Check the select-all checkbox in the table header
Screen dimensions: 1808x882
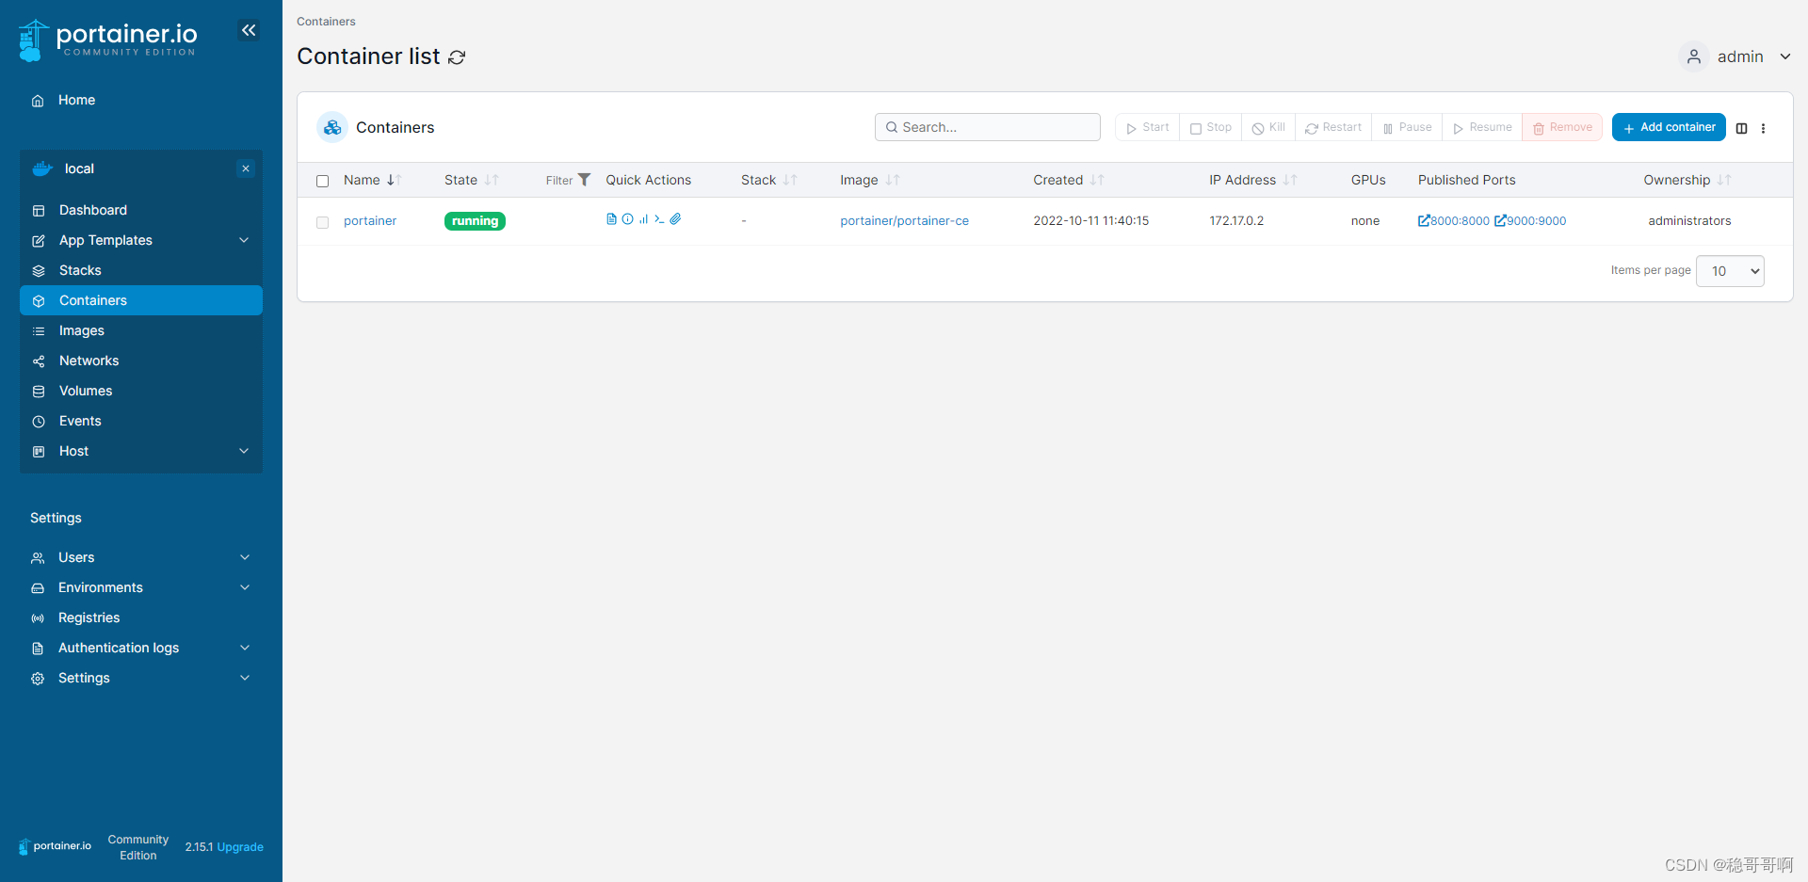click(323, 181)
